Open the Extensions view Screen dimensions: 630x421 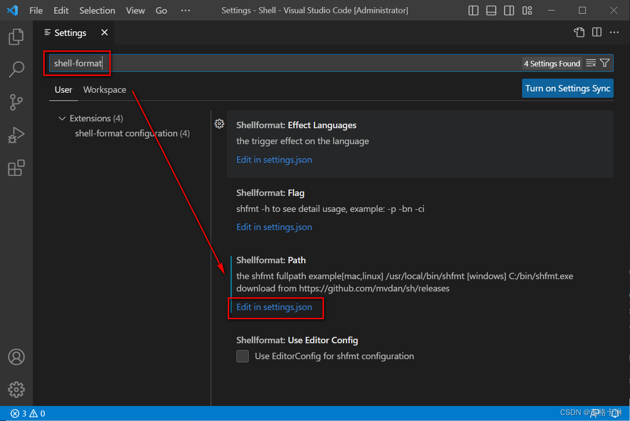pos(16,168)
